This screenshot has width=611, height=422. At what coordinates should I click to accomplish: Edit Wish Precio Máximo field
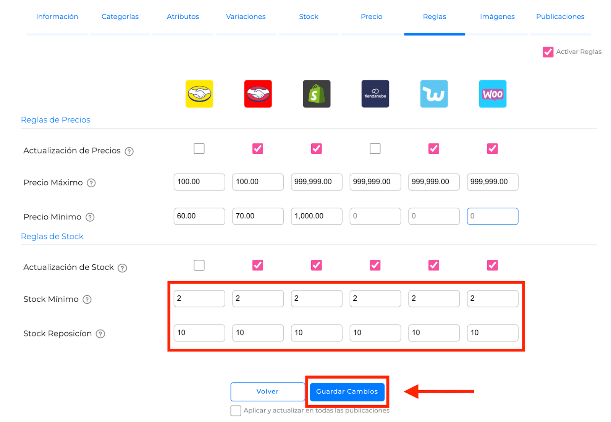[434, 182]
